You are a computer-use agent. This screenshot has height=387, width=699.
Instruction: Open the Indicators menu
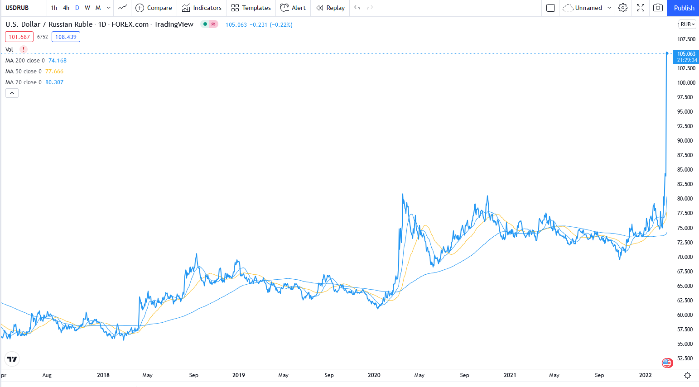[x=202, y=8]
